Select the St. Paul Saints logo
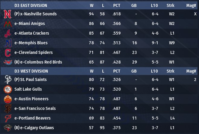Image resolution: width=199 pixels, height=134 pixels. [x=7, y=80]
